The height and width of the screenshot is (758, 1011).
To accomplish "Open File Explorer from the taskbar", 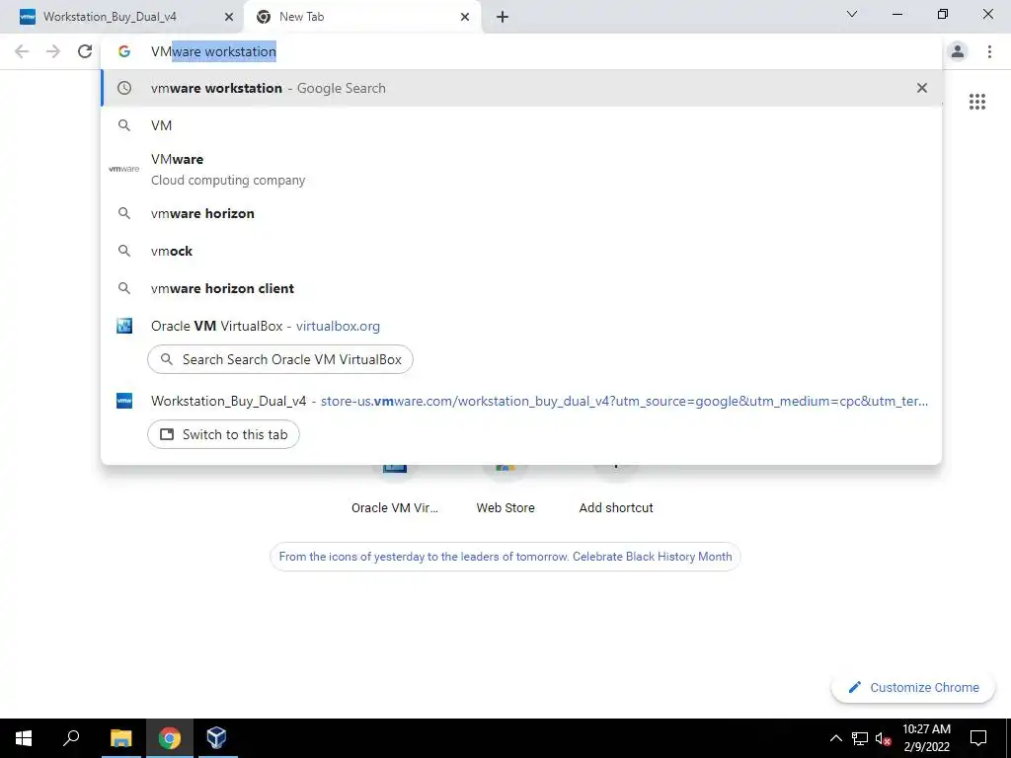I will tap(121, 738).
